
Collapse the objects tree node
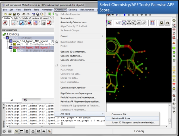coord(4,38)
